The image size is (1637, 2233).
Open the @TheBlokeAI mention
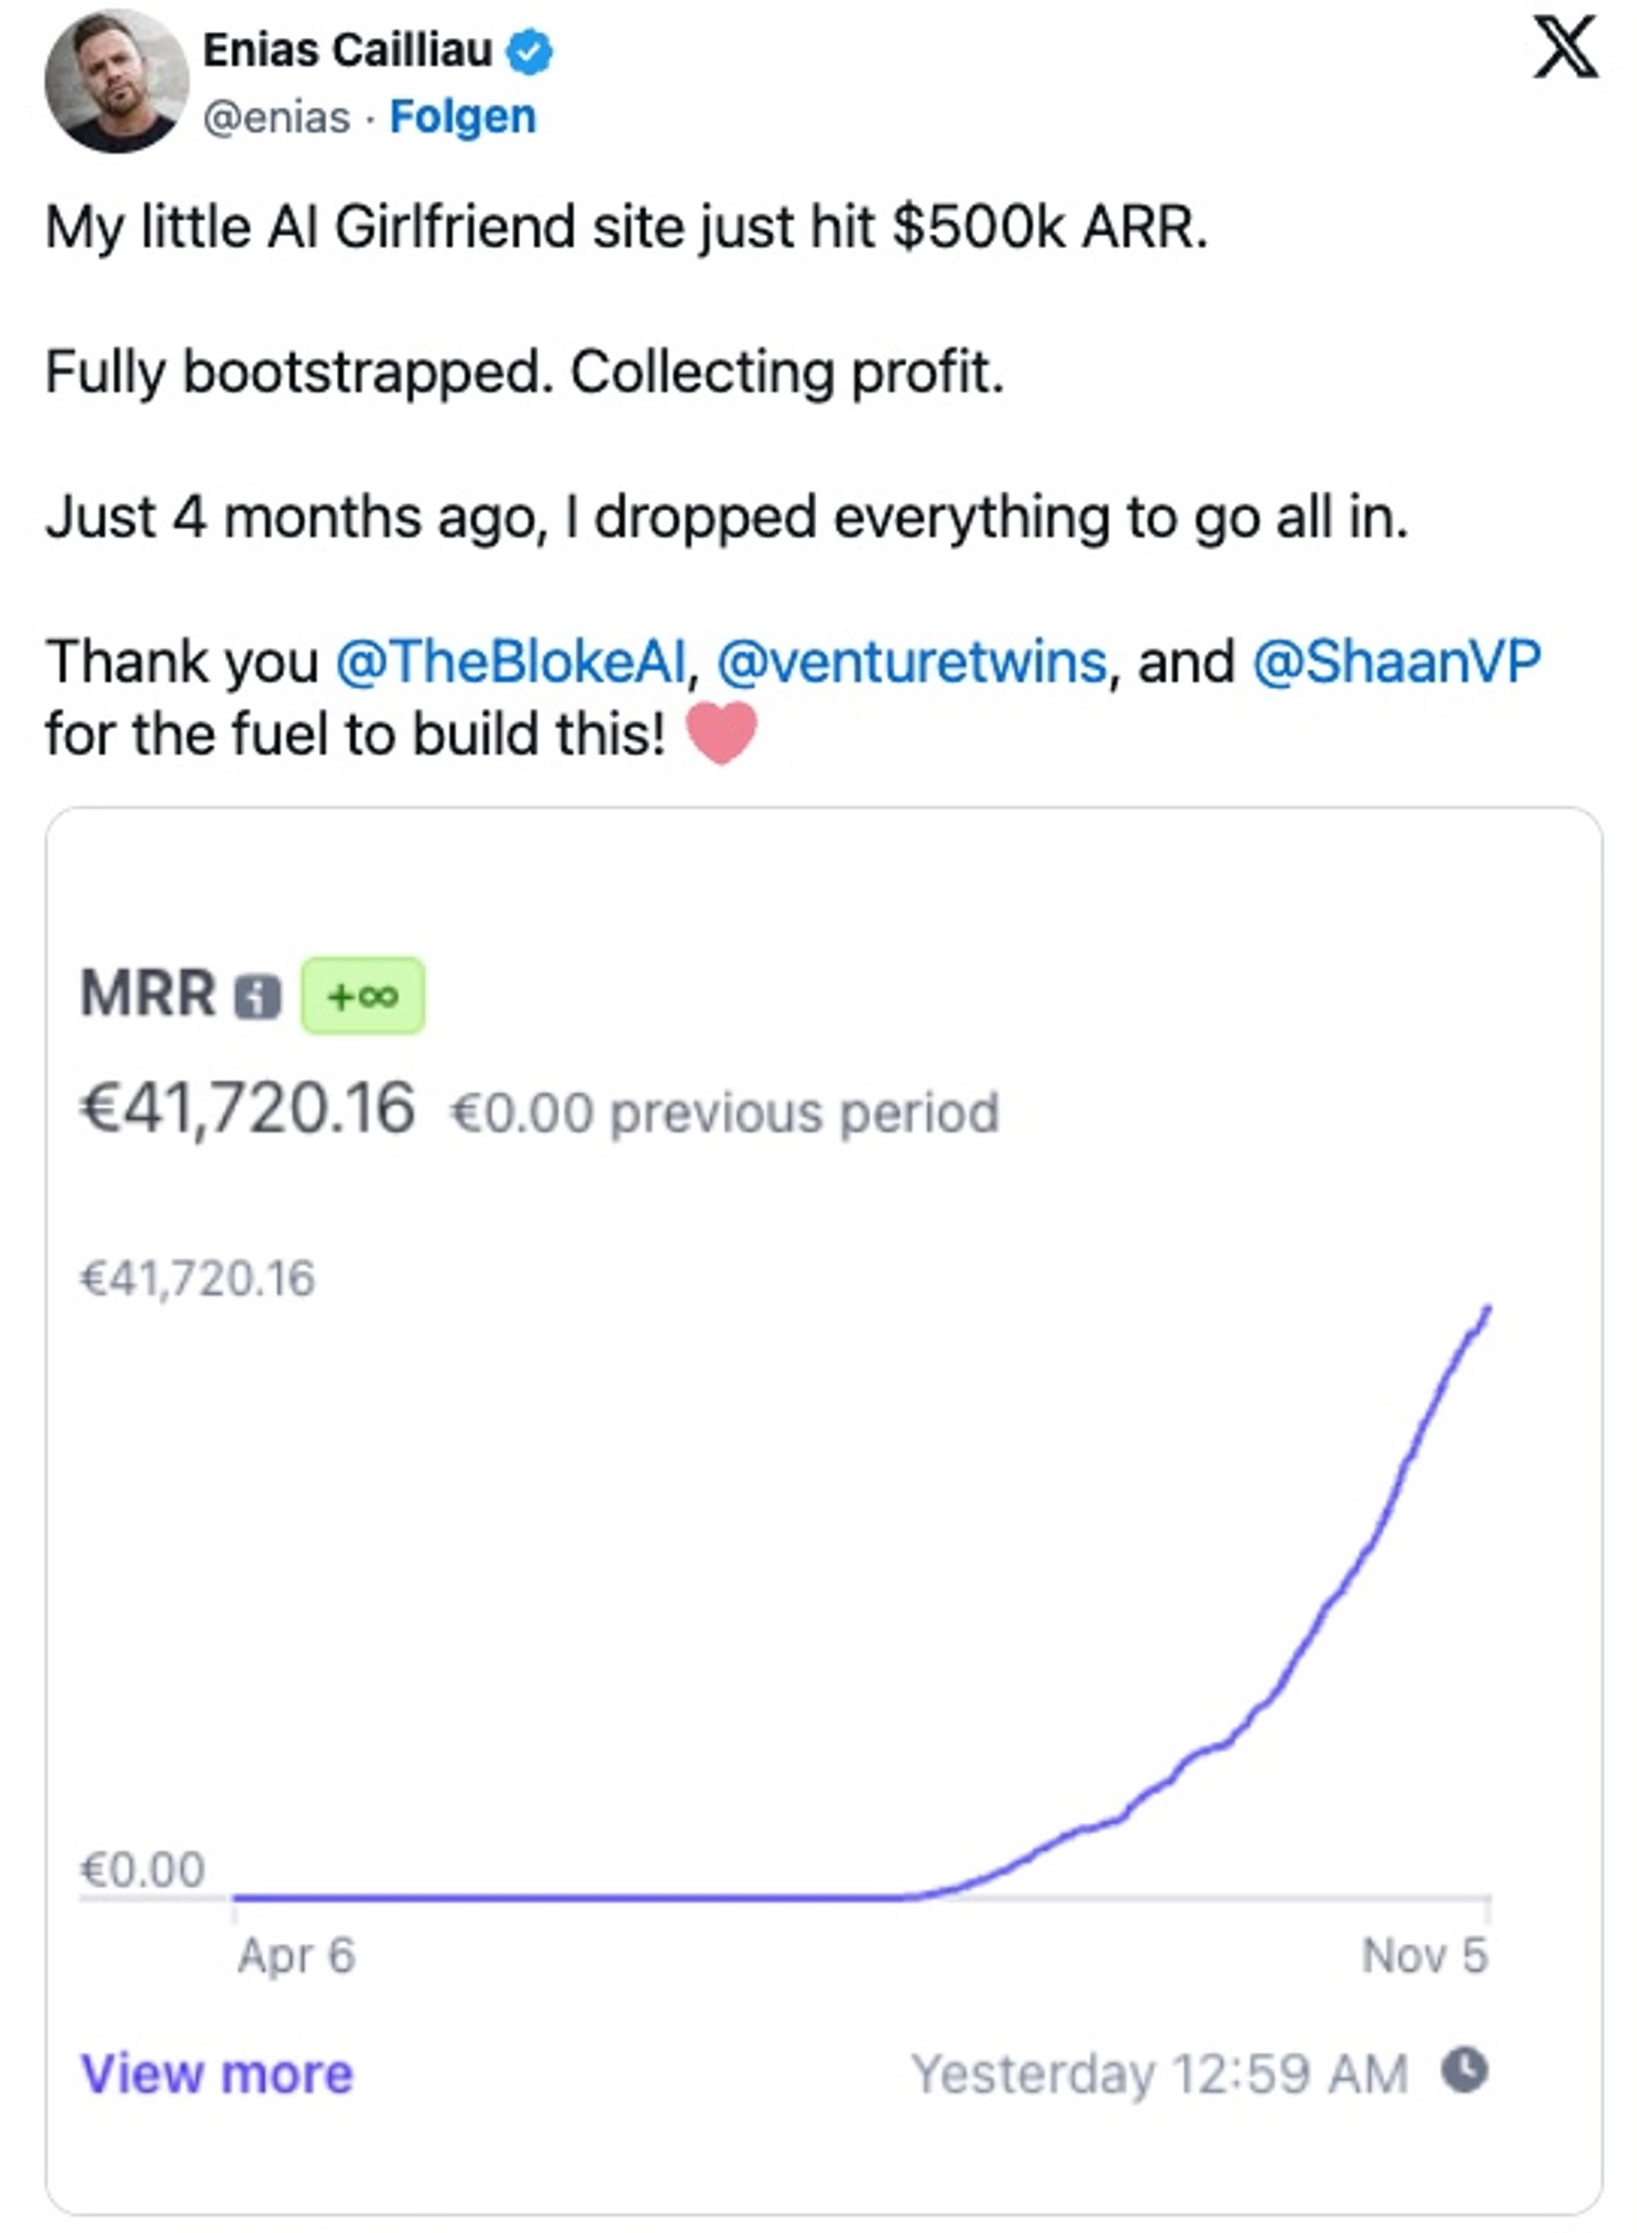tap(511, 661)
